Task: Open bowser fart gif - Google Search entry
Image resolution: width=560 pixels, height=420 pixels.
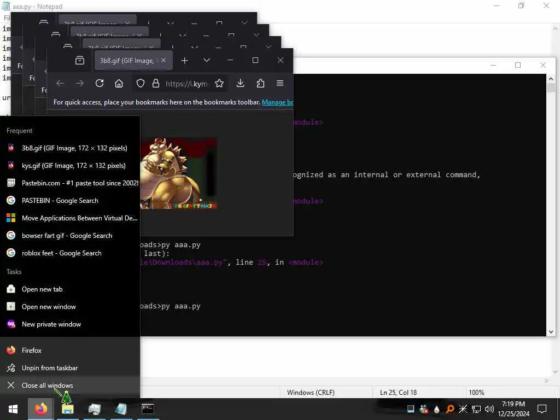Action: [70, 235]
